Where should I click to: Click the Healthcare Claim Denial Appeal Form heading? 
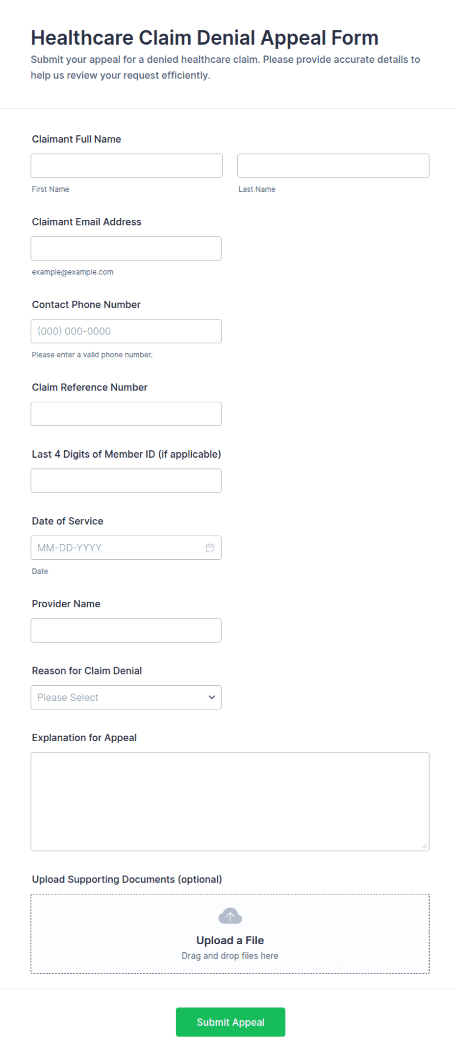[x=204, y=38]
